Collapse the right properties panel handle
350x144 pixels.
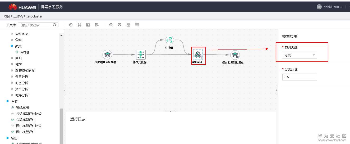(x=277, y=90)
